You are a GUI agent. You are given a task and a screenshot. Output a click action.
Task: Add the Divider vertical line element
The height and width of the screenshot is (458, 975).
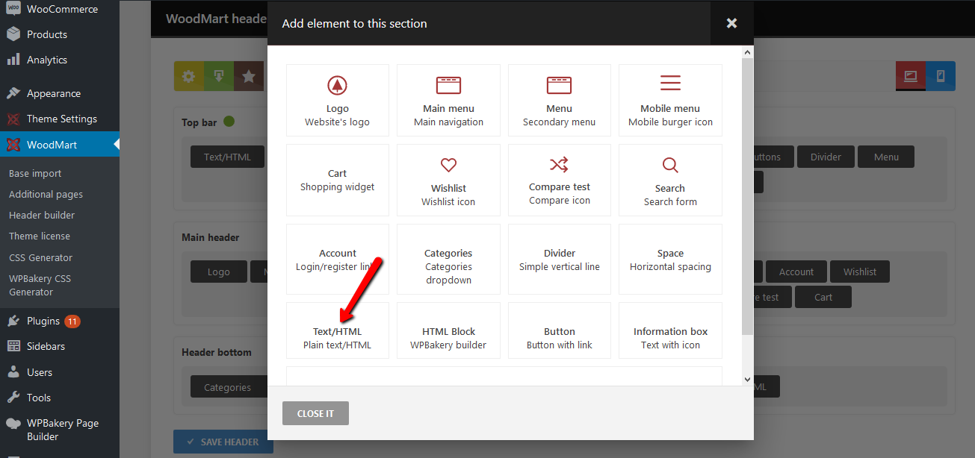tap(560, 259)
